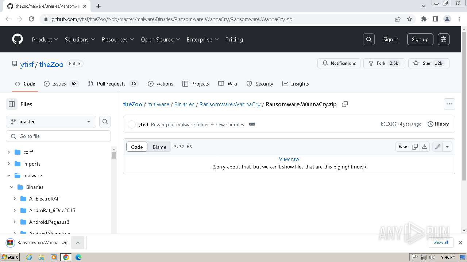Toggle Chrome side panel icon
Screen dimensions: 467x262
coord(435,19)
